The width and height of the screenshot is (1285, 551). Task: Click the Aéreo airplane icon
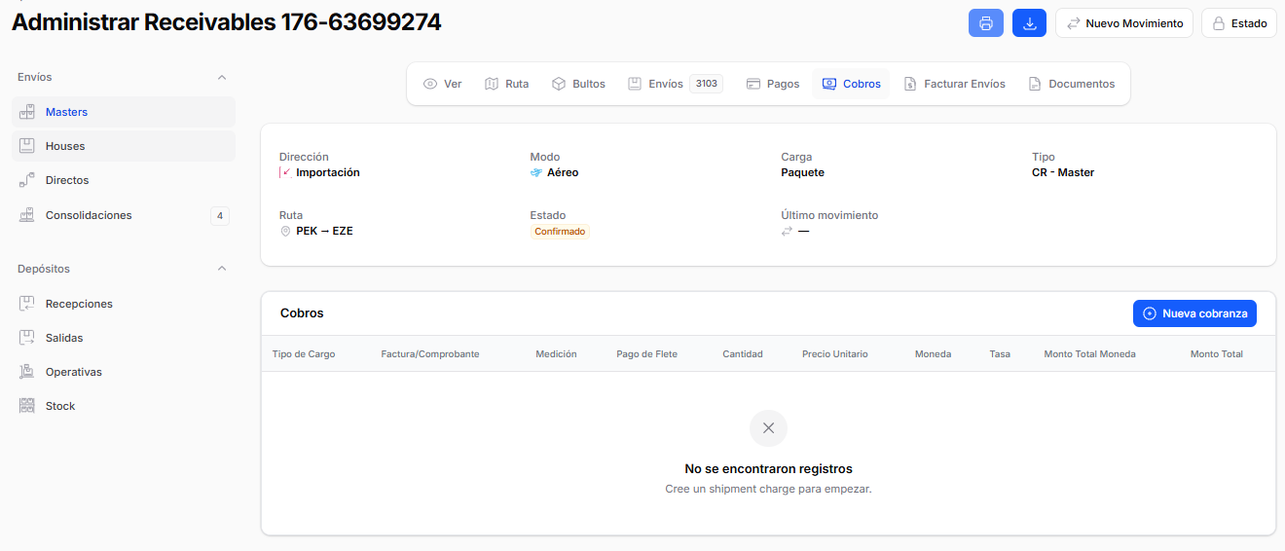pos(536,172)
